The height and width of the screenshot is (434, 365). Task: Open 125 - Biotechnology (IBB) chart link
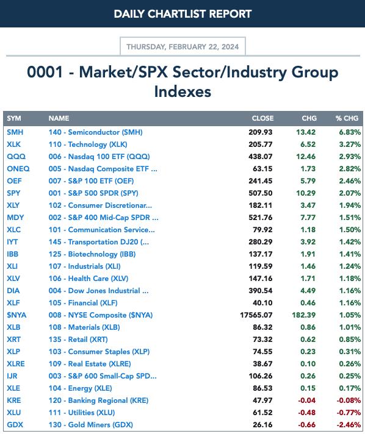[x=92, y=254]
